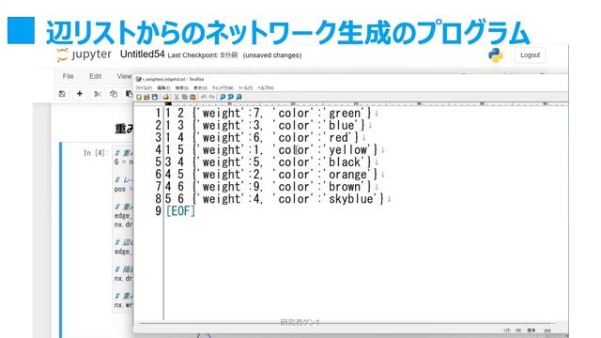Open TeraPad ウィンドウ menu

(223, 87)
